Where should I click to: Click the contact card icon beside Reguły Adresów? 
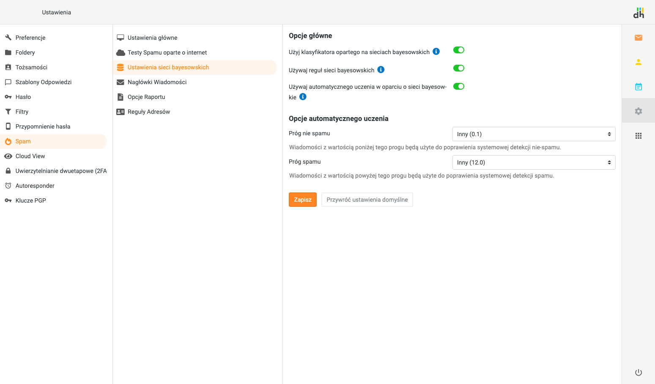pos(121,112)
